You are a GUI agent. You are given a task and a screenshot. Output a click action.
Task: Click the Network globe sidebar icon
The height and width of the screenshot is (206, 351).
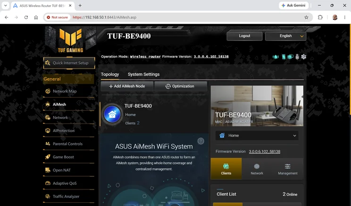coord(48,117)
